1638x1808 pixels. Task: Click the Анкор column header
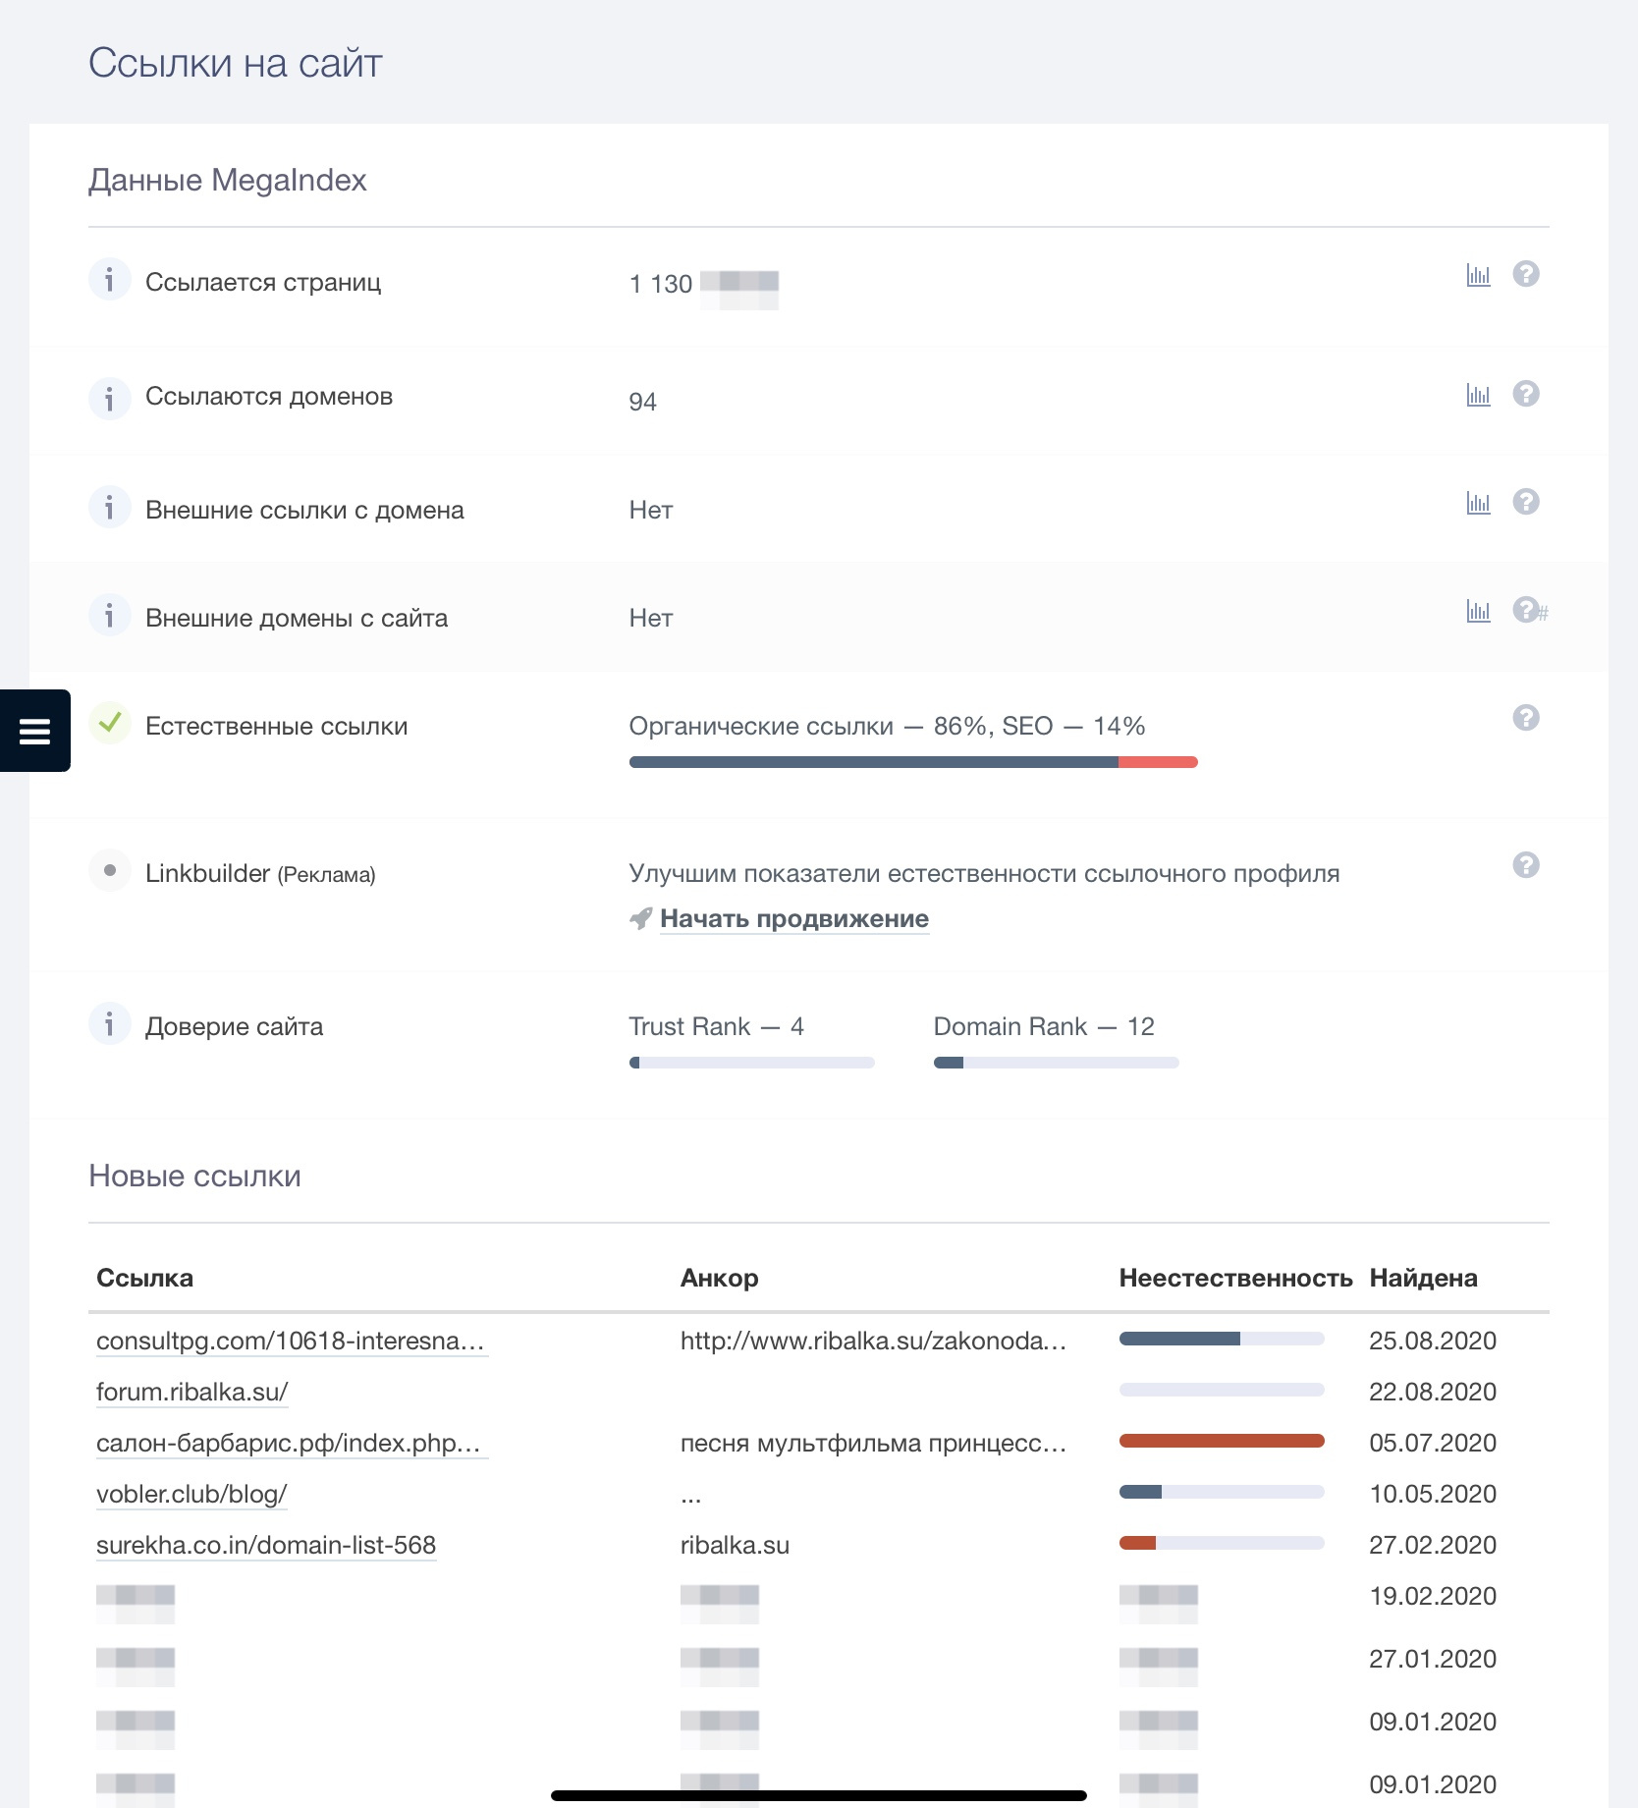719,1278
